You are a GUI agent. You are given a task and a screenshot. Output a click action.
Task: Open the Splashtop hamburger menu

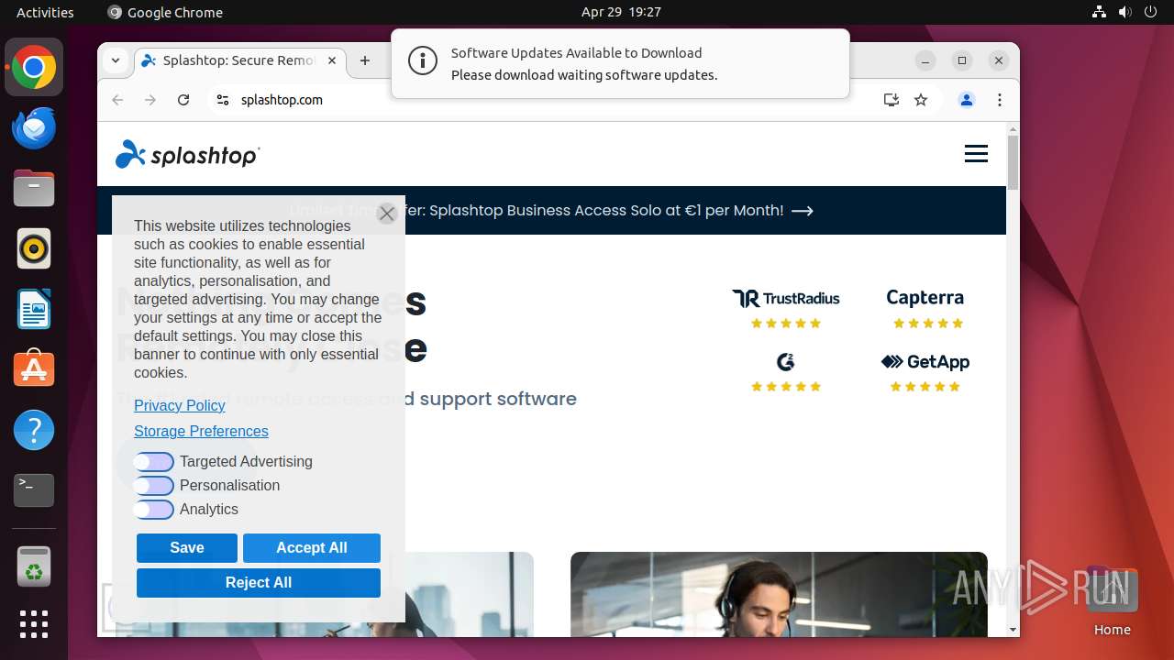(x=976, y=154)
